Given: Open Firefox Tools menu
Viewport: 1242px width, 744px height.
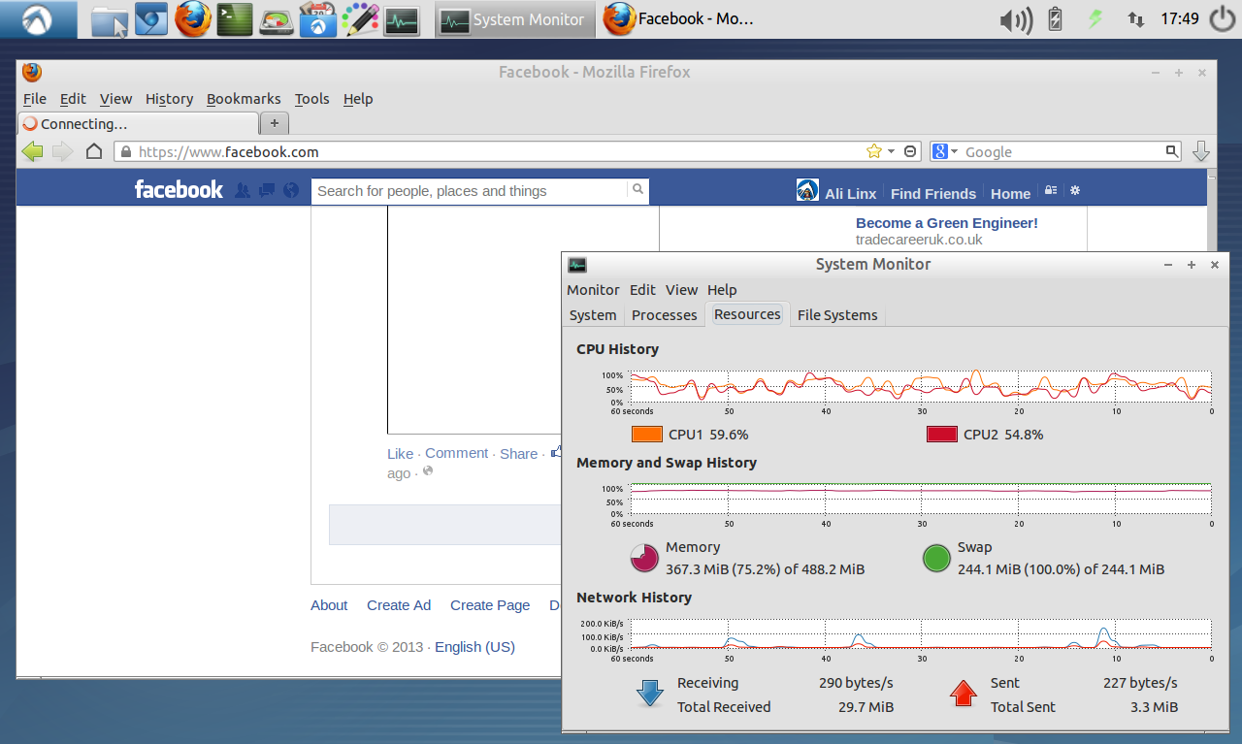Looking at the screenshot, I should point(312,99).
